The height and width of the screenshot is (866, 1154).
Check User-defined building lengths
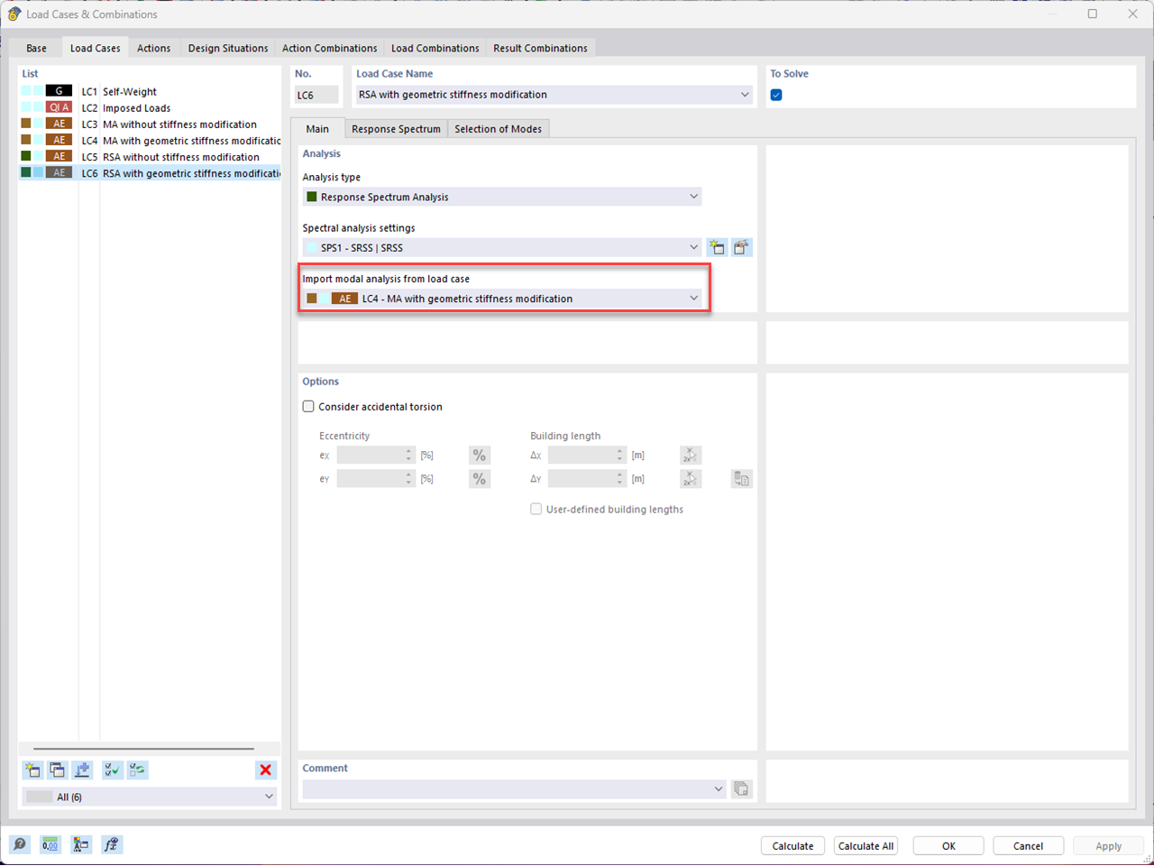click(x=536, y=509)
